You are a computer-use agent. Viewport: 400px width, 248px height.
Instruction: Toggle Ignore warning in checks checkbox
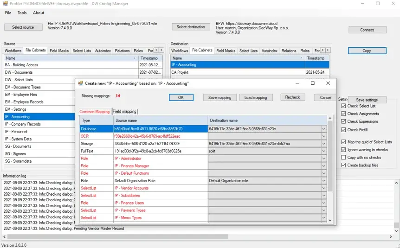343,150
